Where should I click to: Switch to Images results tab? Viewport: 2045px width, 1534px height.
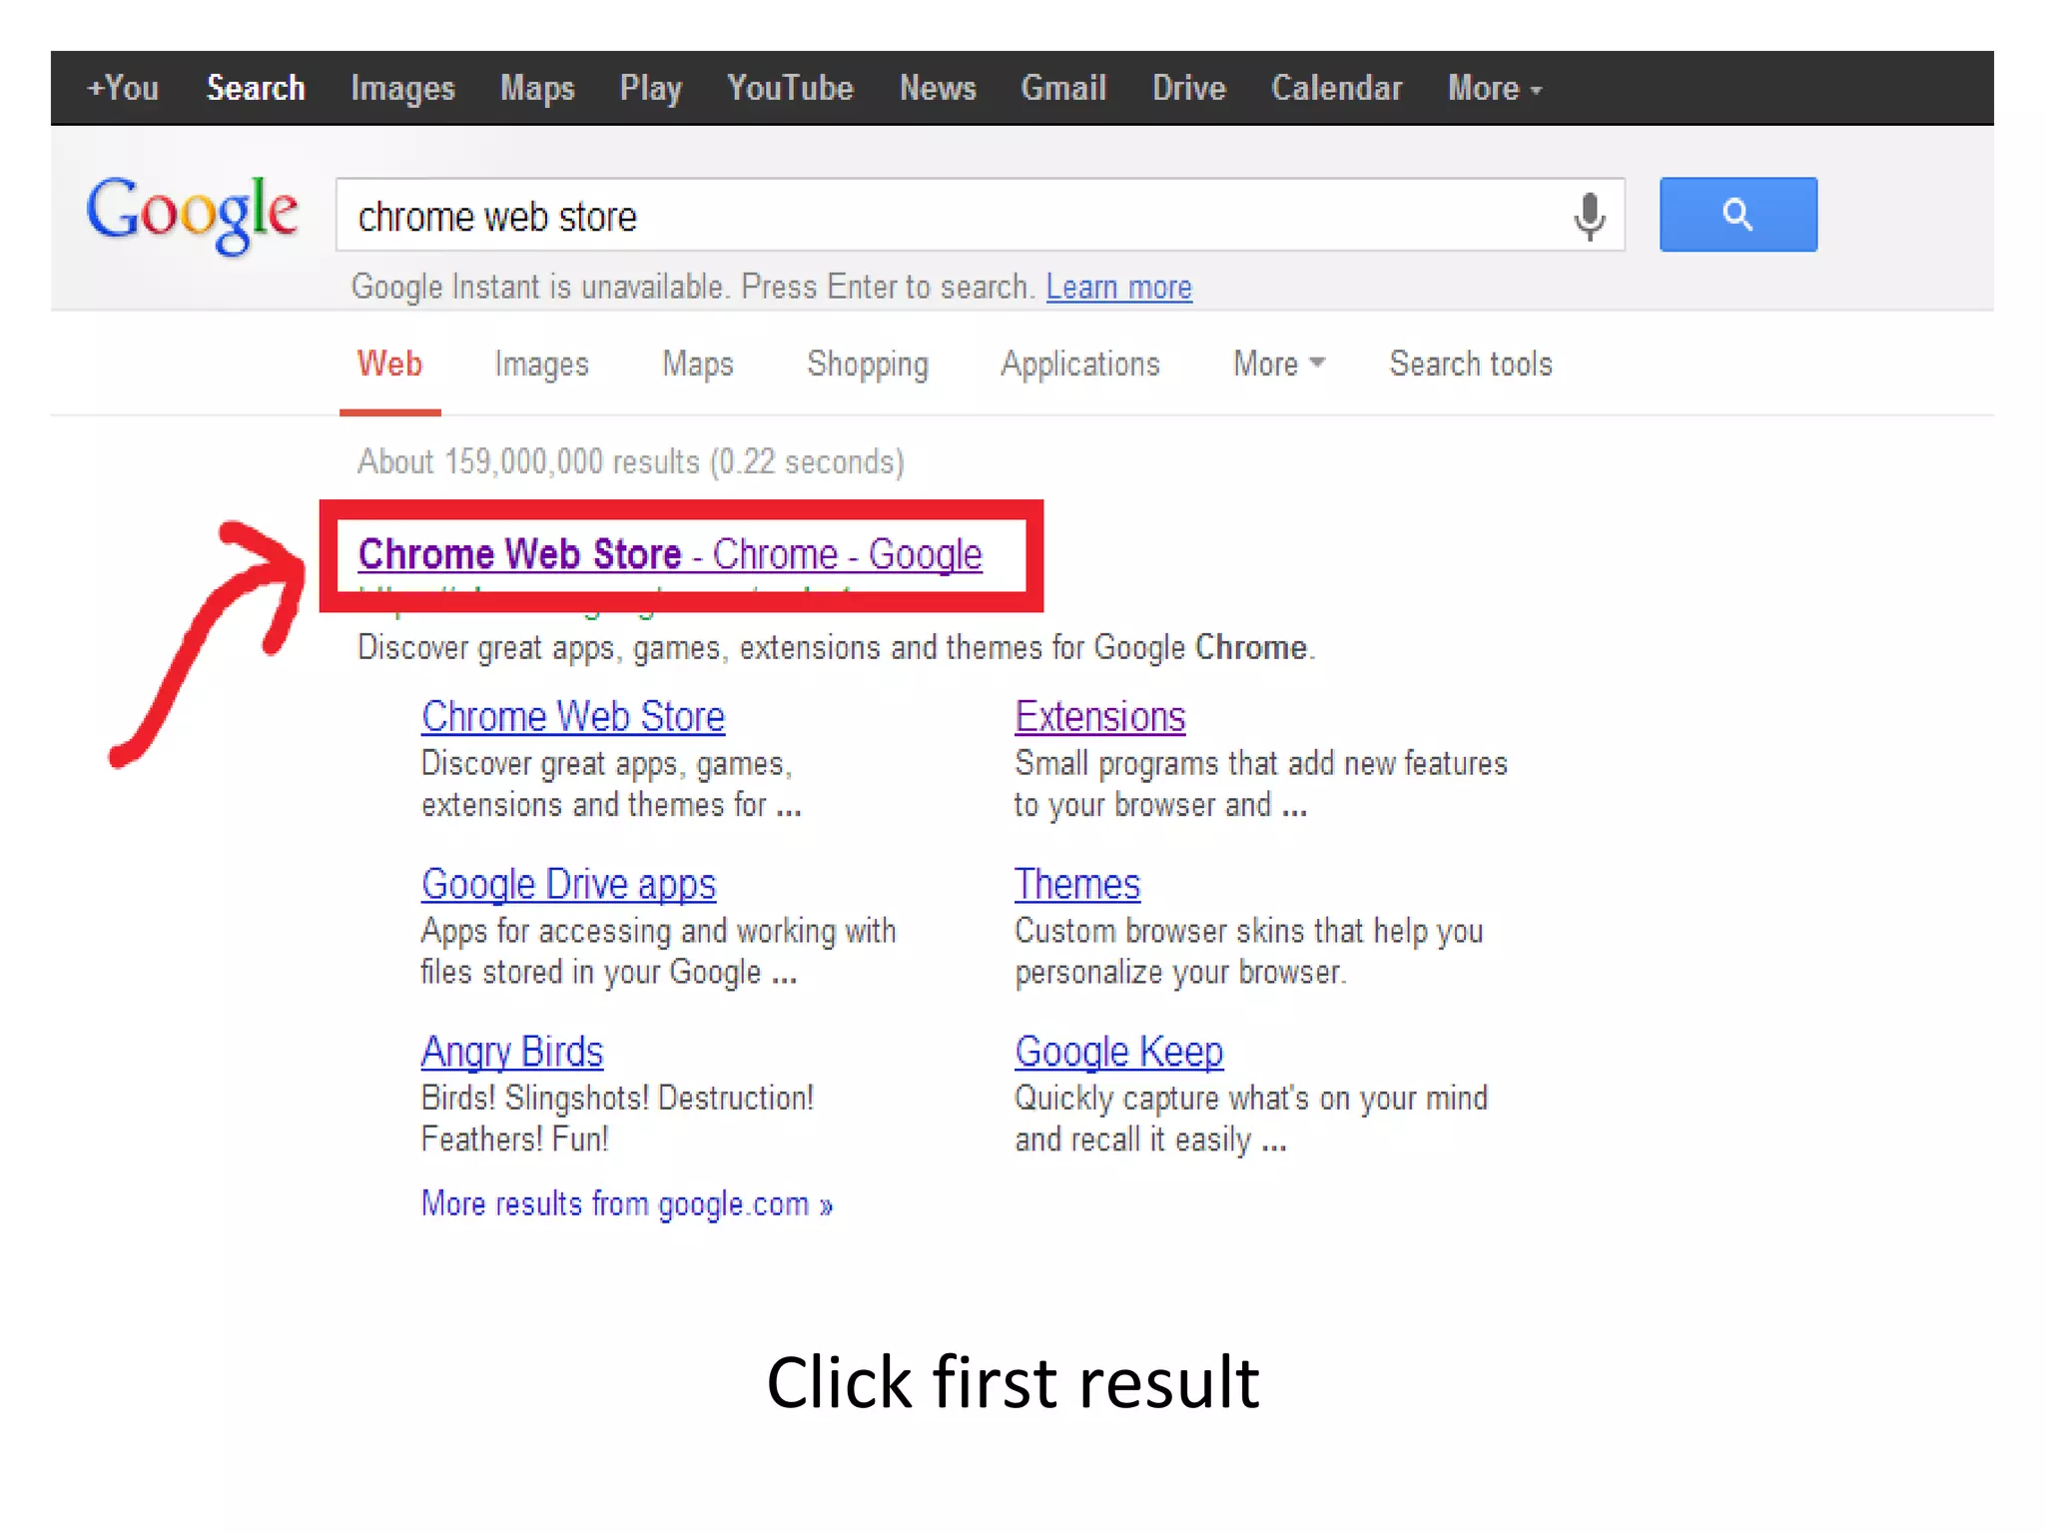point(541,364)
